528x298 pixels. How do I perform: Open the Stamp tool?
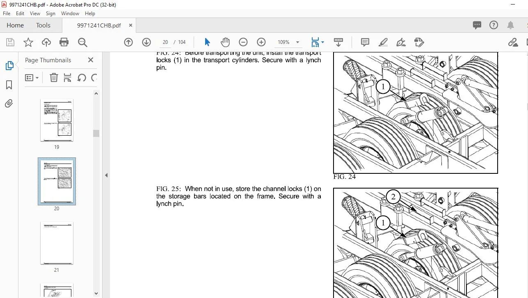(x=419, y=42)
